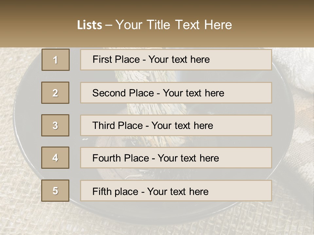Select the First Place text bar
This screenshot has height=235, width=314.
[x=176, y=60]
